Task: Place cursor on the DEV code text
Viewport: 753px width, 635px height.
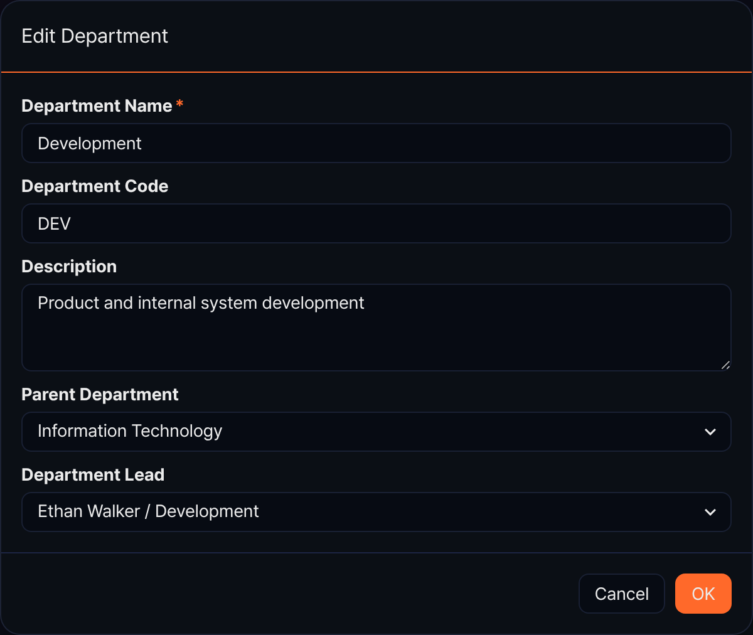Action: [54, 224]
